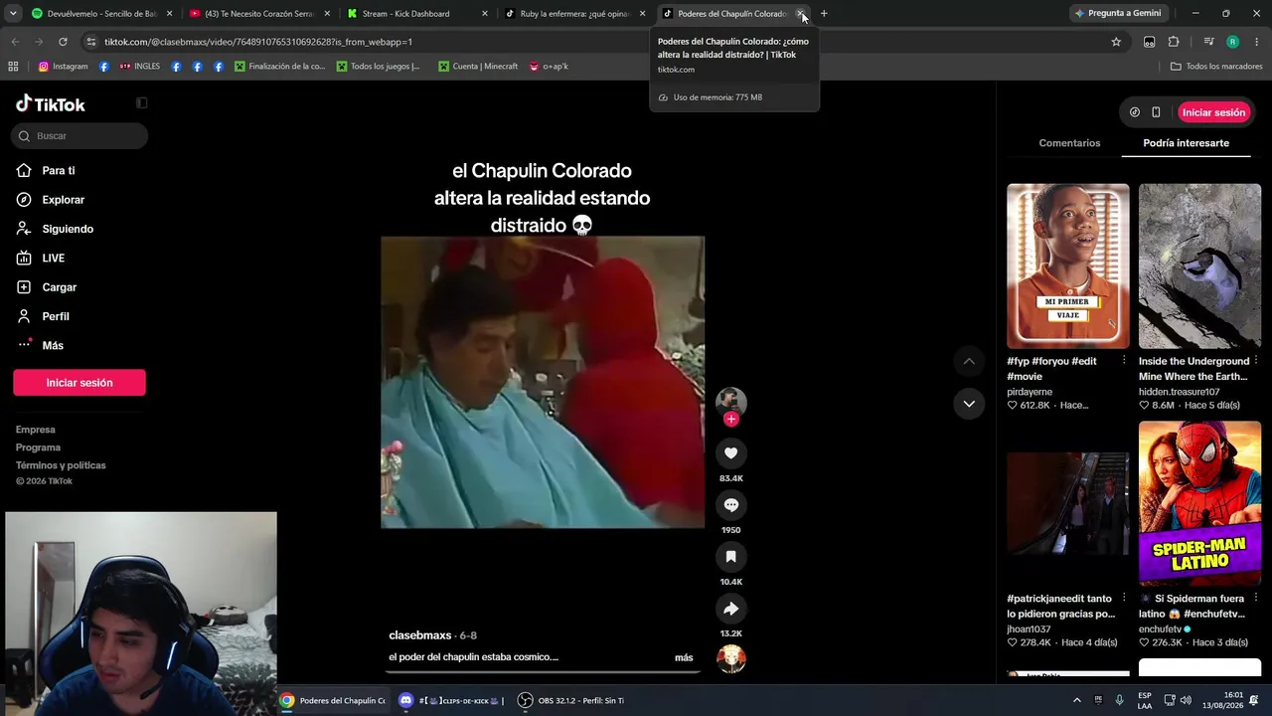Open options for Si Spiderman fuera video
Image resolution: width=1272 pixels, height=716 pixels.
point(1256,599)
